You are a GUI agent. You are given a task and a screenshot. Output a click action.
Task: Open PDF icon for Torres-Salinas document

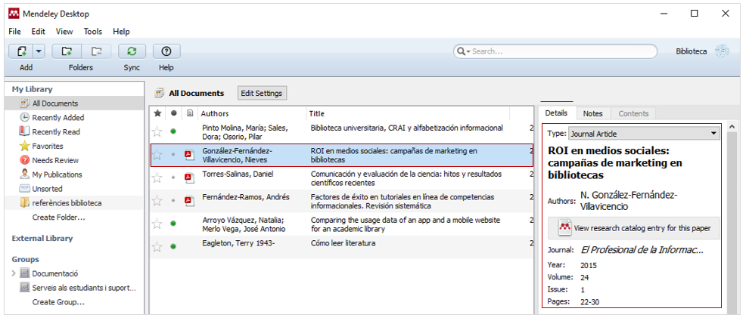[x=190, y=177]
